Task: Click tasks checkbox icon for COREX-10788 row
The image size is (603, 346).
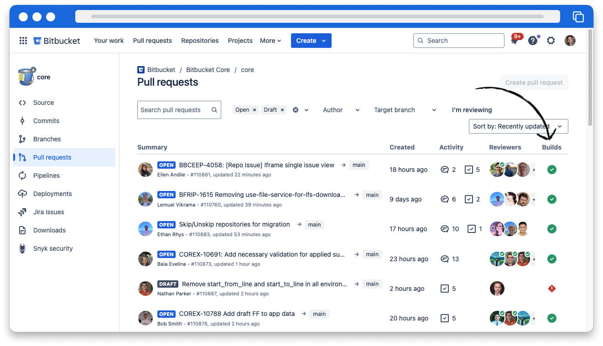Action: (x=445, y=318)
